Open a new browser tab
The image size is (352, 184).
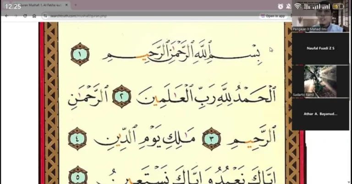pyautogui.click(x=76, y=5)
